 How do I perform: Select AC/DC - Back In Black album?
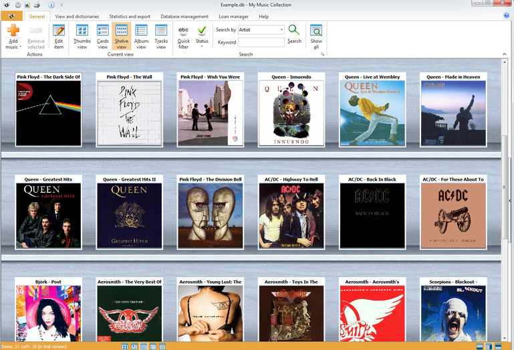pyautogui.click(x=372, y=212)
